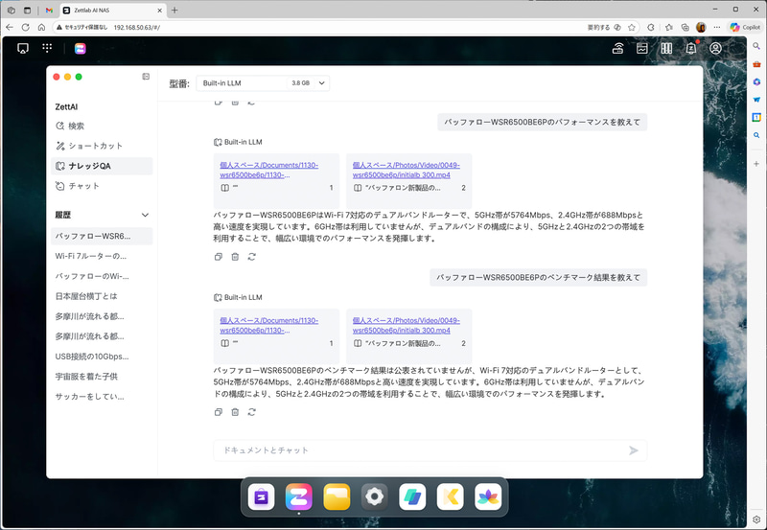Click the Edge sidebar search icon
Screen dimensions: 767x530
click(x=756, y=45)
